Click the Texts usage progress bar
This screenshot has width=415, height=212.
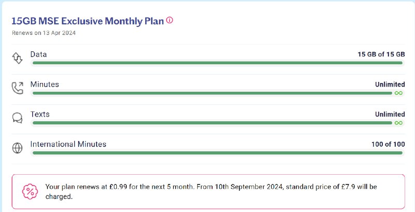(x=212, y=123)
